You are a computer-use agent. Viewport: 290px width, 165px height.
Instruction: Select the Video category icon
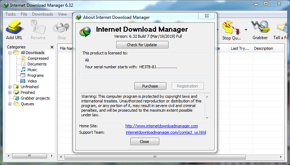23,81
